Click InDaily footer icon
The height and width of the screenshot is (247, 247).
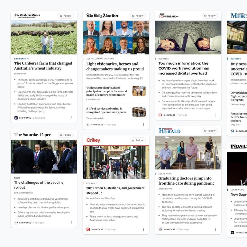232,233
